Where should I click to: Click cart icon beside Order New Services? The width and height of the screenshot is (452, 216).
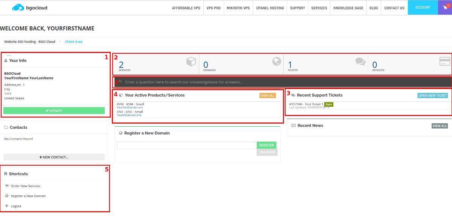point(7,186)
